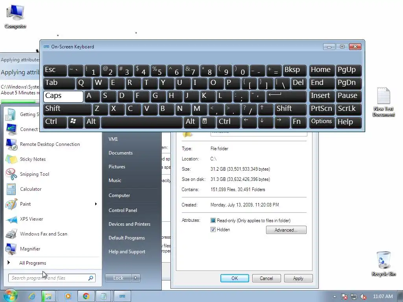This screenshot has width=403, height=302.
Task: Open Pictures in the Start menu
Action: (x=116, y=167)
